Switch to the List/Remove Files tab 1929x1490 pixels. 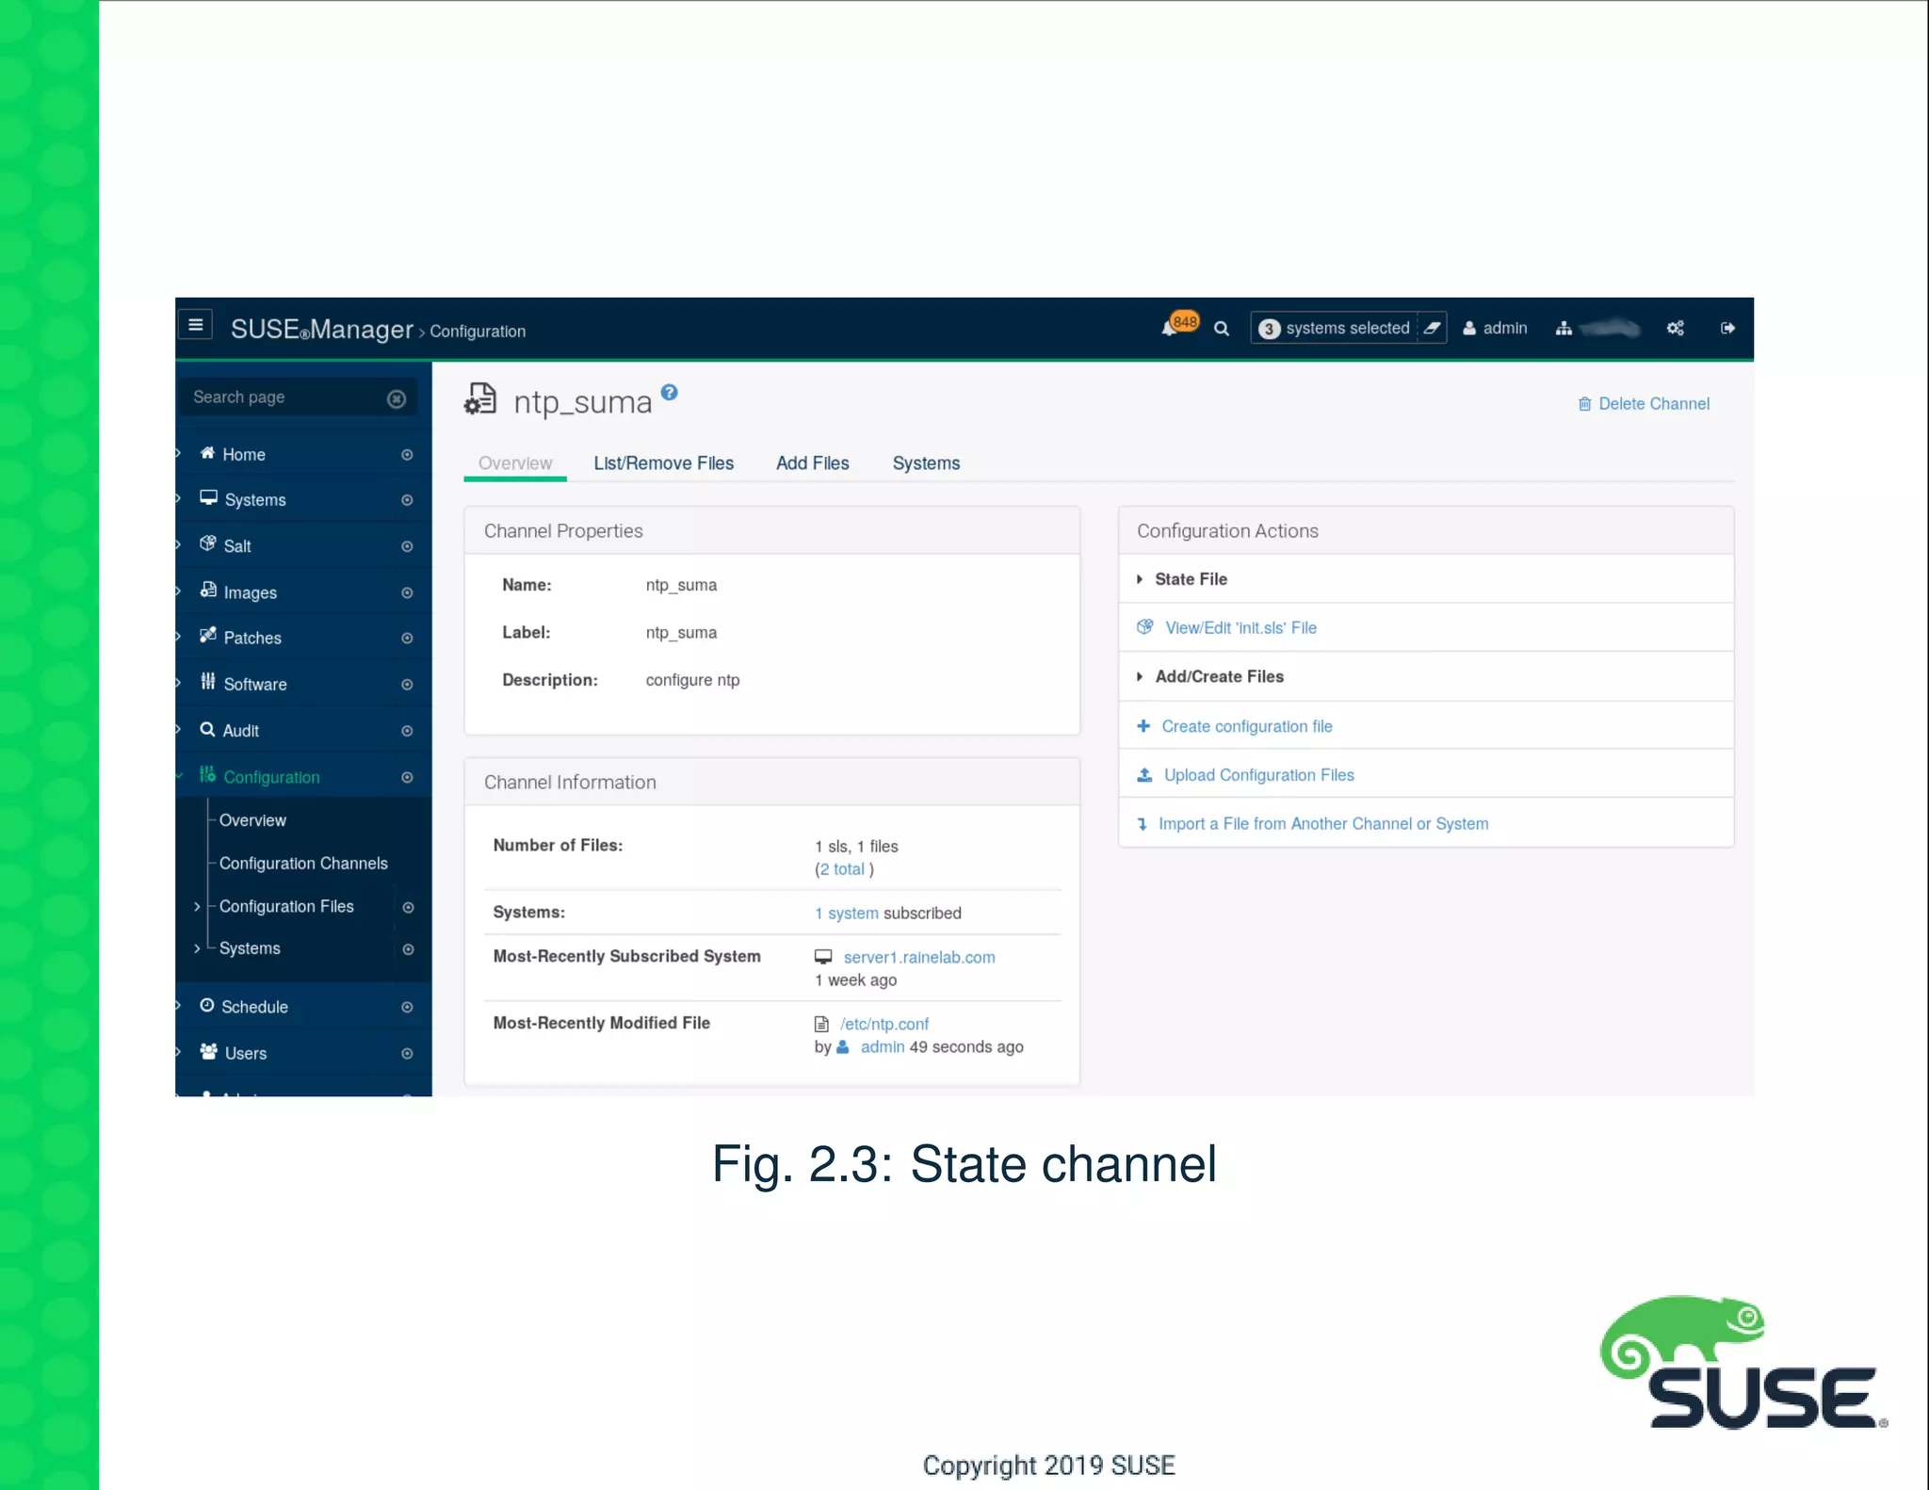(x=663, y=463)
